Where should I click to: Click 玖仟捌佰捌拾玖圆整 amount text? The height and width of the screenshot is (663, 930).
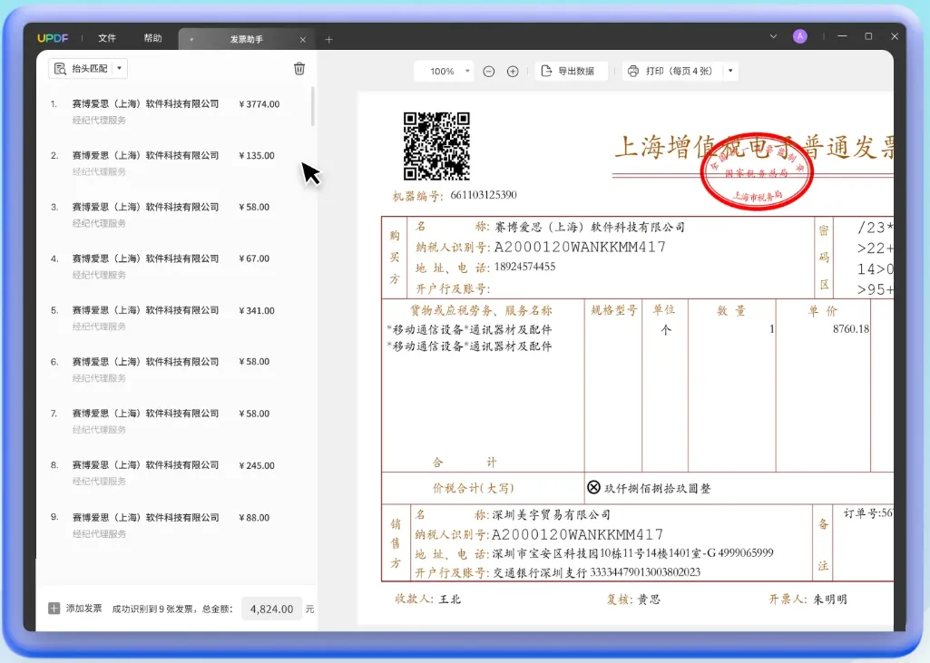pos(657,488)
